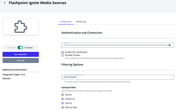Viewport: 176px width, 110px height.
Task: Click the Filtering Options heading
Action: [72, 65]
